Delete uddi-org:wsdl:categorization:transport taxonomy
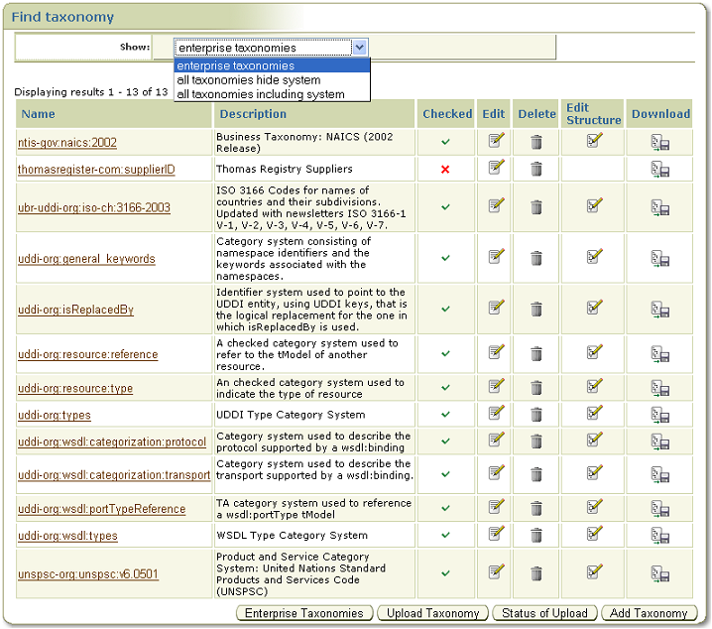712x629 pixels. (536, 474)
